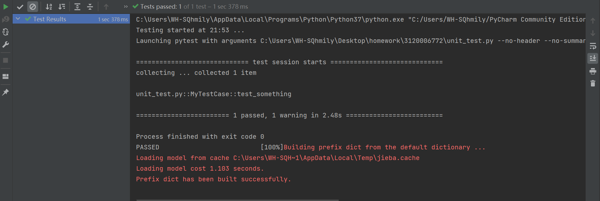Expand all test tree nodes
The height and width of the screenshot is (201, 600).
pyautogui.click(x=77, y=7)
